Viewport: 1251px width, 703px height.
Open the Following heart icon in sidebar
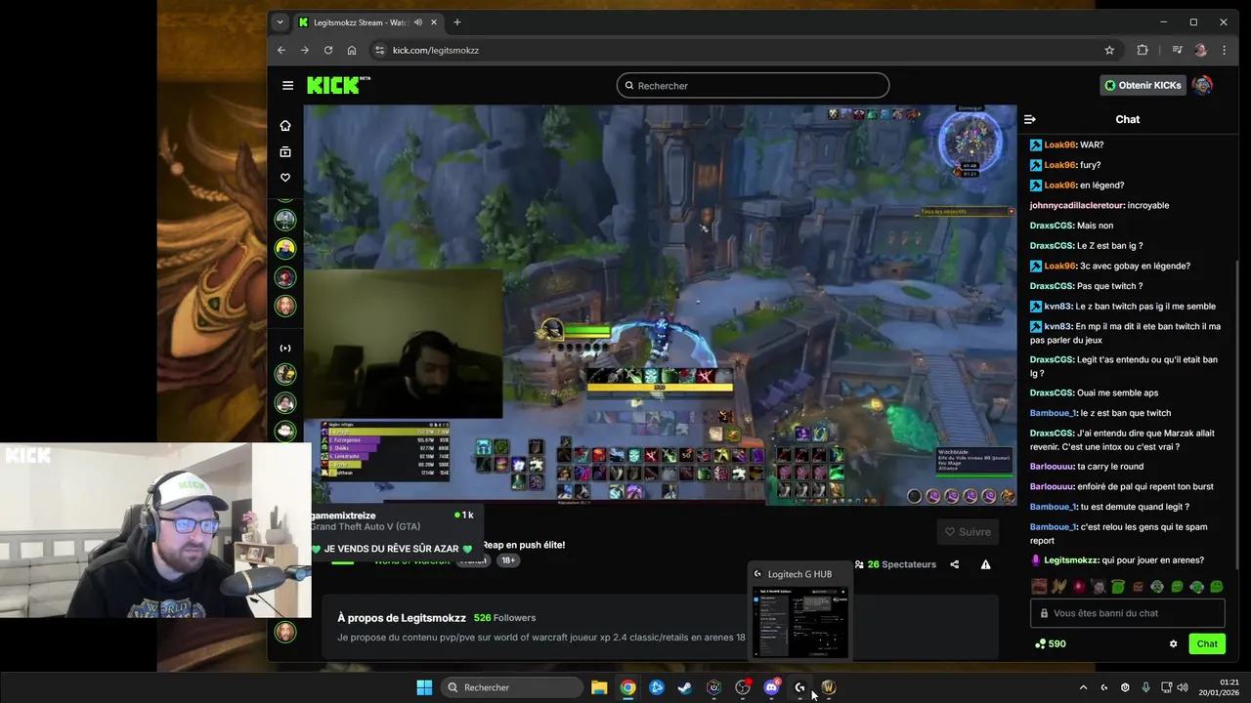(x=285, y=178)
